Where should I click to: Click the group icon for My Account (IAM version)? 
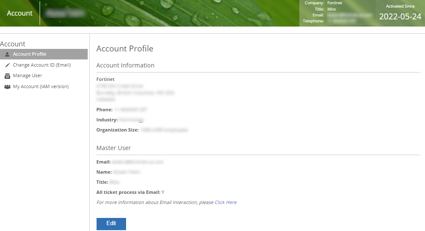(7, 87)
